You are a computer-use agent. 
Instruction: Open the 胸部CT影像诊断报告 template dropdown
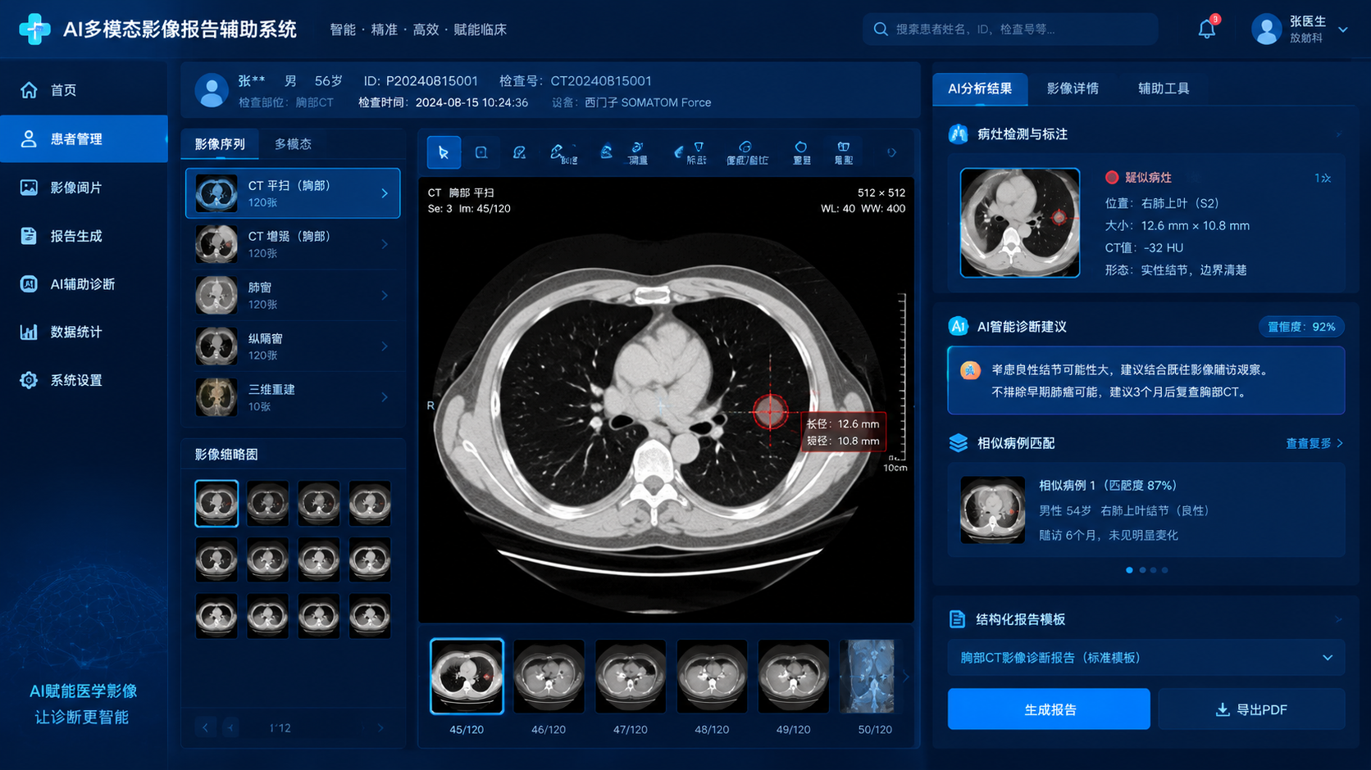pos(1146,658)
